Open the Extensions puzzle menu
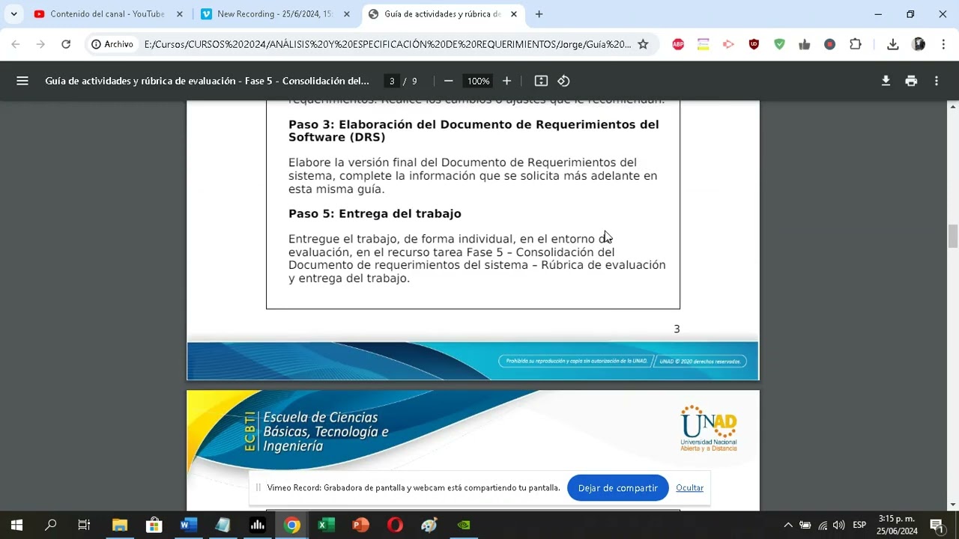The image size is (959, 539). tap(856, 44)
